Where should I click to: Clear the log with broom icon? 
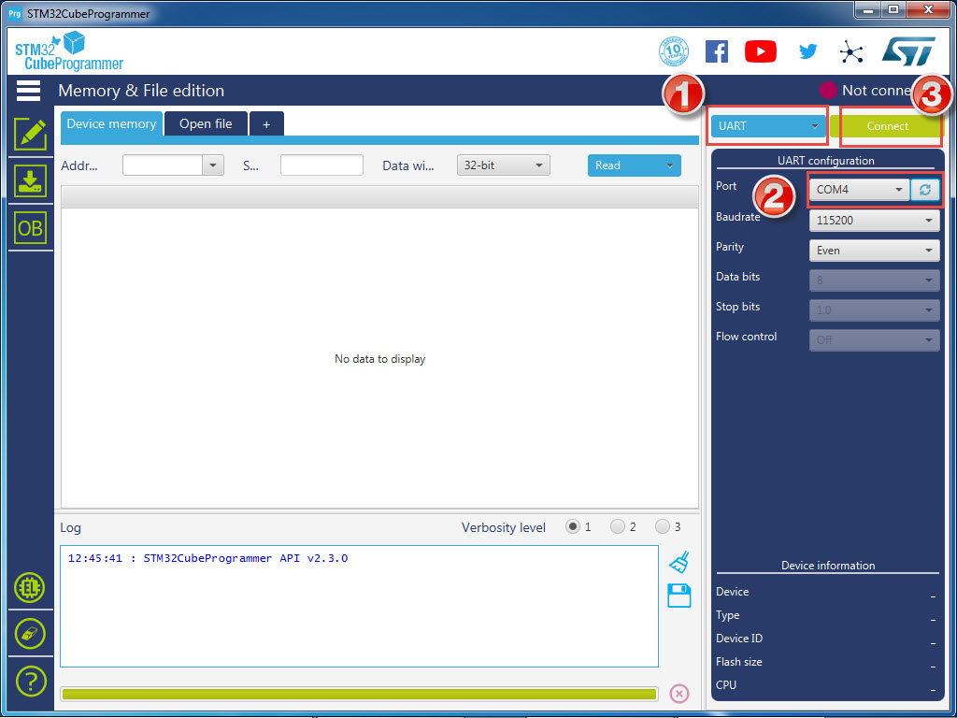(x=679, y=562)
